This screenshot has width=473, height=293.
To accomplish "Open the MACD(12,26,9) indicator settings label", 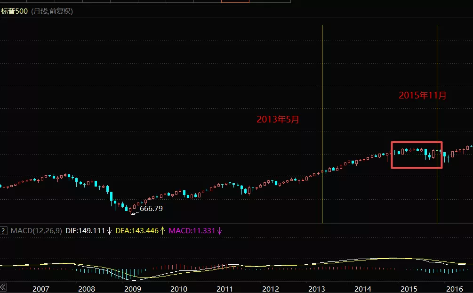I will (x=36, y=231).
